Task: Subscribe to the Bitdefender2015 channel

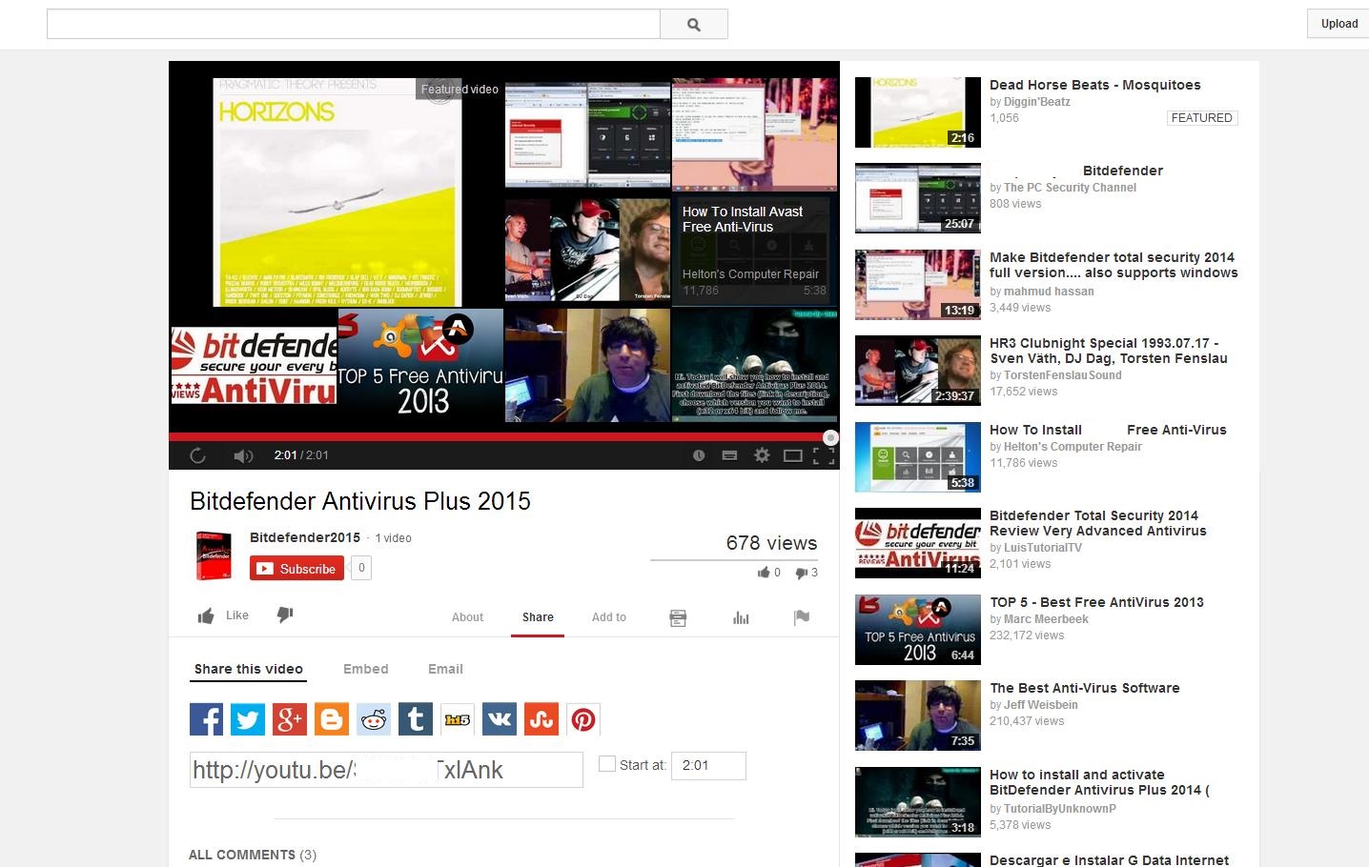Action: pos(296,569)
